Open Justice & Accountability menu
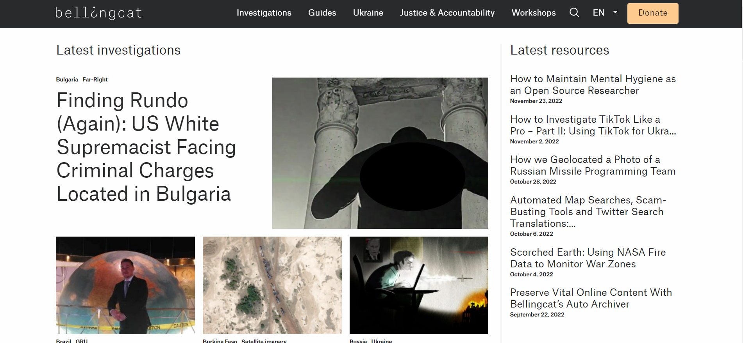Image resolution: width=743 pixels, height=343 pixels. click(x=447, y=13)
